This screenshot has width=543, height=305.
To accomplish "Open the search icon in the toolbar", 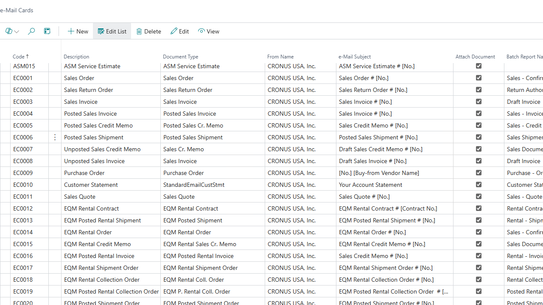I will tap(31, 31).
